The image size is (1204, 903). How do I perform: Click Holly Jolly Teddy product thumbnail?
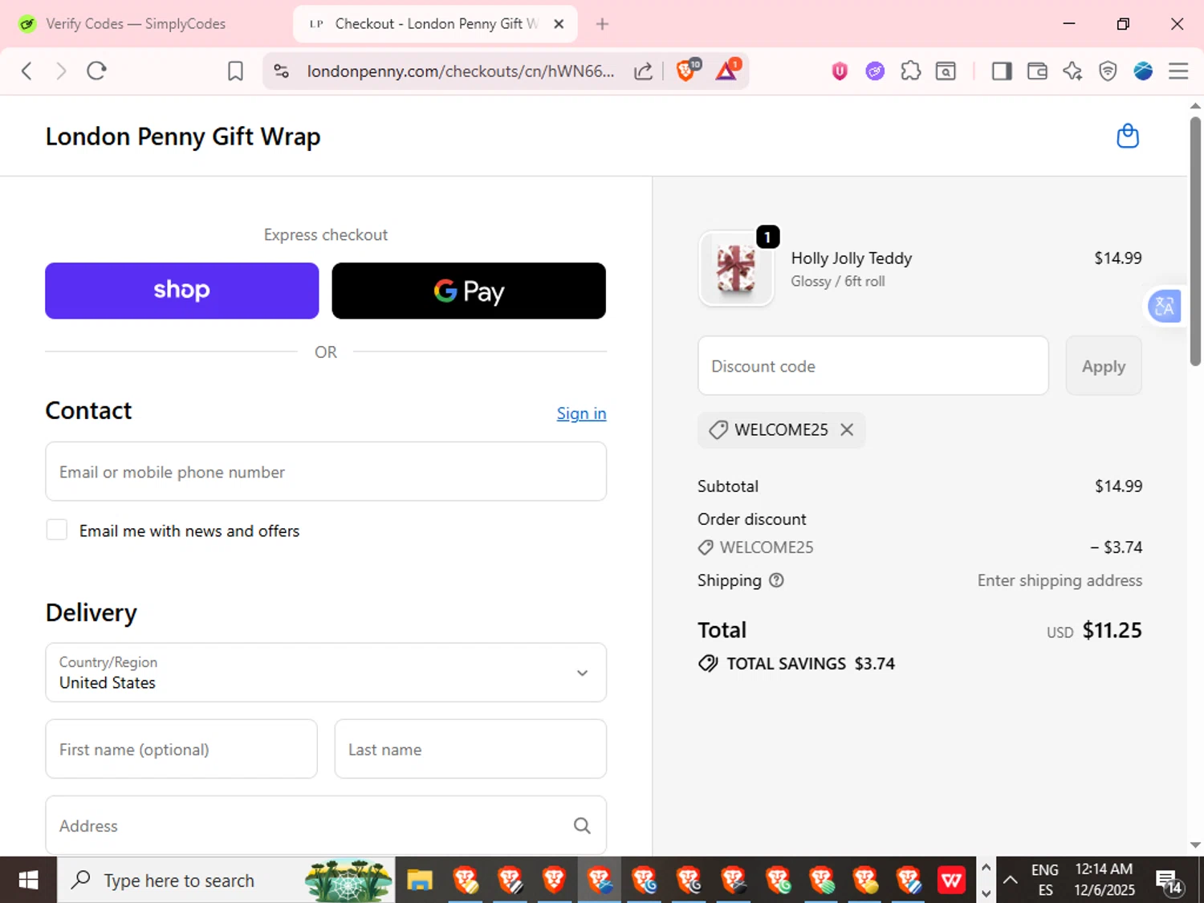click(736, 269)
